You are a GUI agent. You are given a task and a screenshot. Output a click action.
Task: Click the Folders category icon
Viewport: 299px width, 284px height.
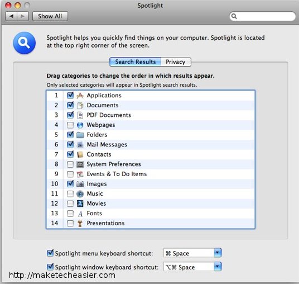point(80,135)
